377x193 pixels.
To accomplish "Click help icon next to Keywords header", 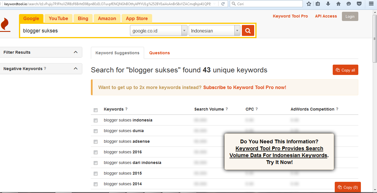I will click(126, 109).
